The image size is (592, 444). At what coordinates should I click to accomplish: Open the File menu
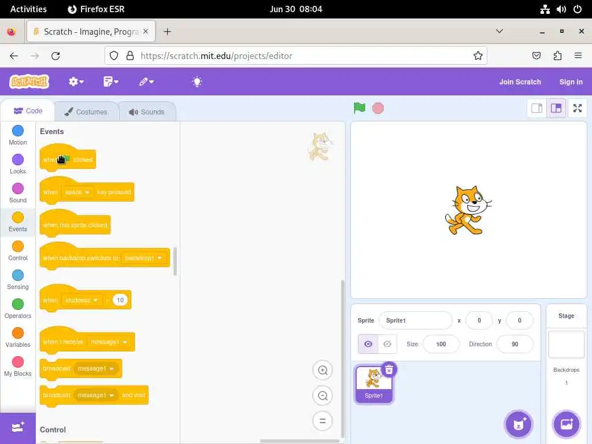[x=111, y=82]
